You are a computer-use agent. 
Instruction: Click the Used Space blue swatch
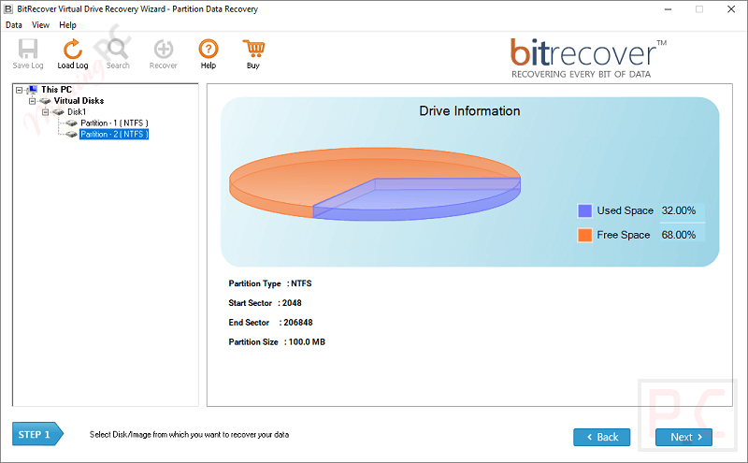(x=585, y=210)
